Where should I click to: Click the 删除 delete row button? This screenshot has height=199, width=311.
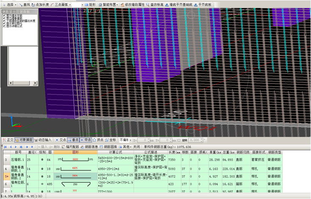point(55,147)
